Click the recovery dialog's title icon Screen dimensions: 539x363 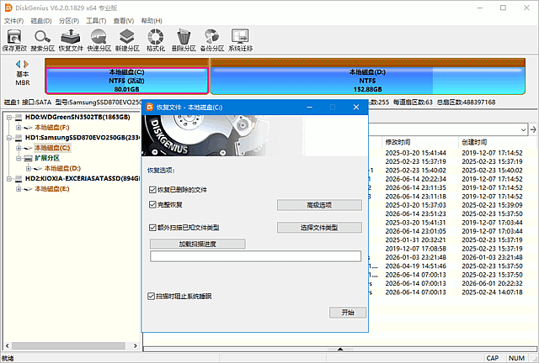(x=150, y=108)
